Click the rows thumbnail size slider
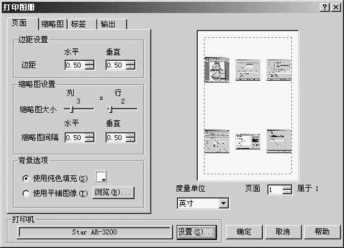The image size is (344, 248). point(123,109)
